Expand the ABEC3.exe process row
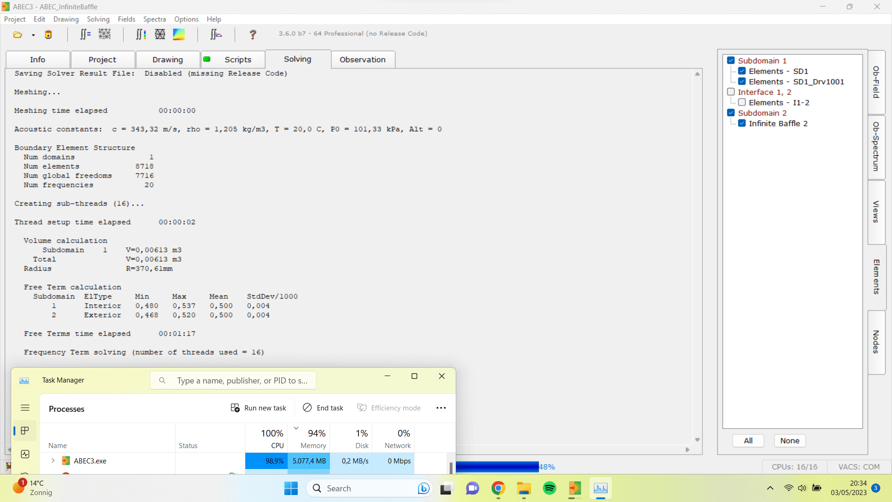Image resolution: width=892 pixels, height=502 pixels. (x=53, y=461)
